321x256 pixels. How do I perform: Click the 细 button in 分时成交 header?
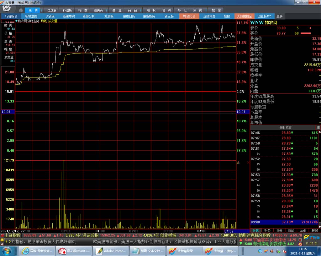coord(318,128)
